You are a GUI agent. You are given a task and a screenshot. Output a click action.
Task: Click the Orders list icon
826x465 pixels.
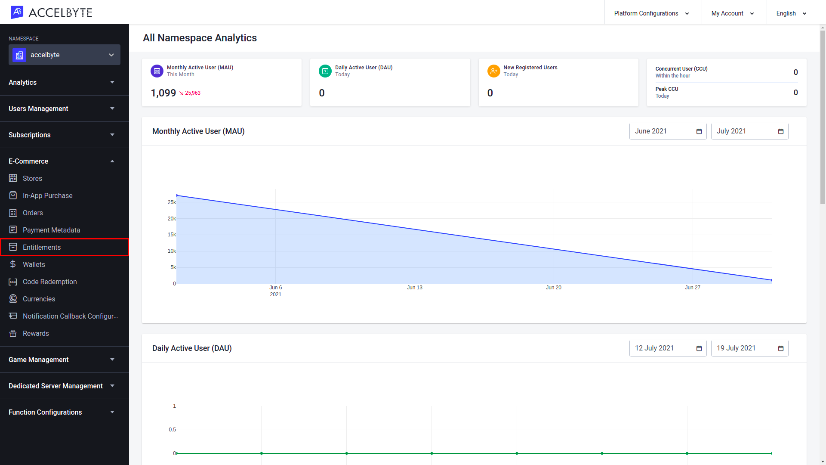pos(13,213)
